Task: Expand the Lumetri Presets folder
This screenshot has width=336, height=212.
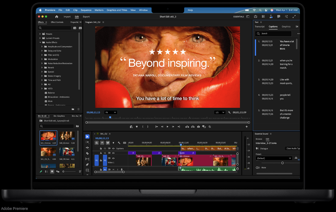Action: 40,38
